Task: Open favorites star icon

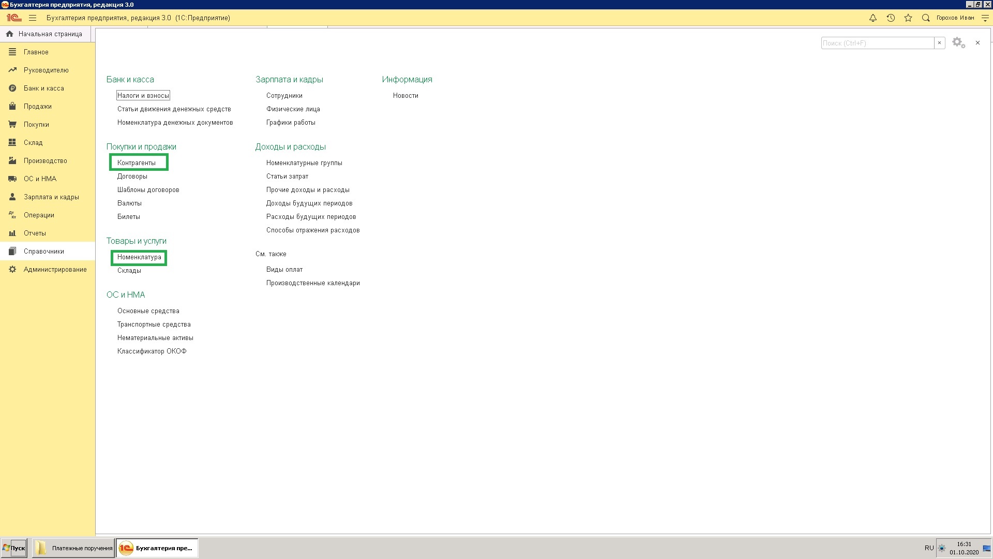Action: click(908, 18)
